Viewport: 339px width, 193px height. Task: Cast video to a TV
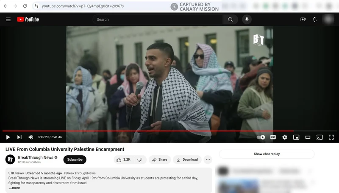(x=320, y=137)
